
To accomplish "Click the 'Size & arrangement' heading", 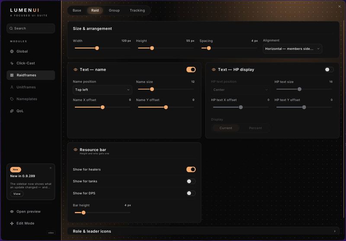I will (x=92, y=28).
